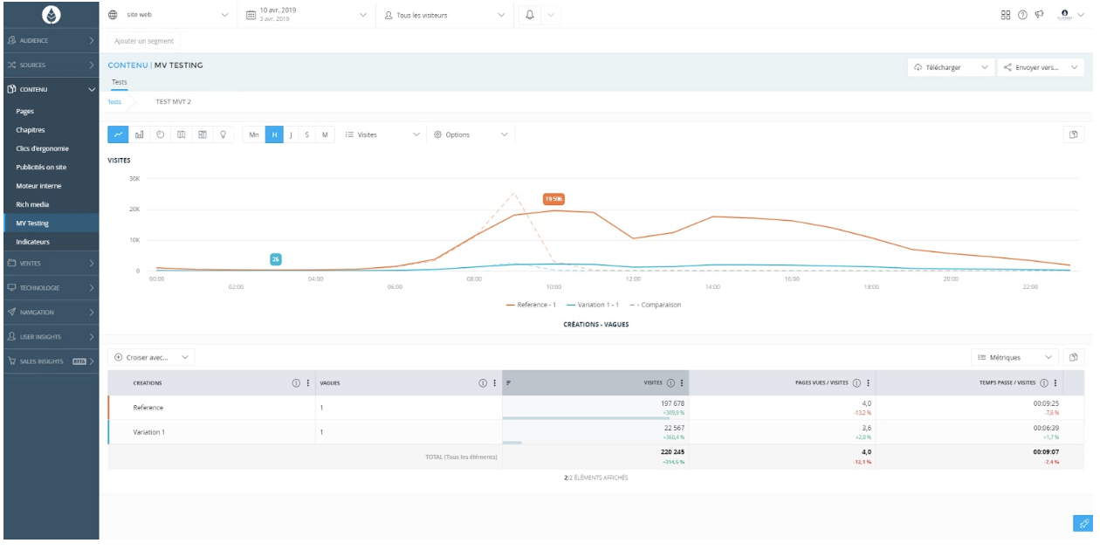1100x550 pixels.
Task: Select the bar chart view icon
Action: pos(139,134)
